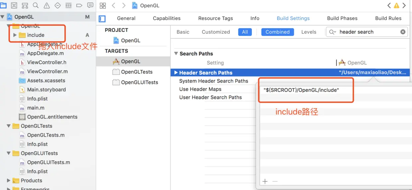Open ViewController.m file

[44, 71]
